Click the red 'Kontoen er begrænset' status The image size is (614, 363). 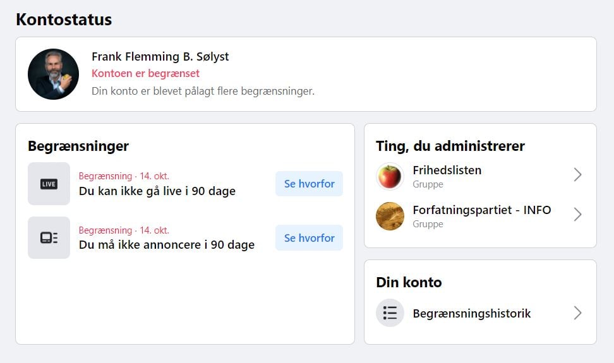[146, 73]
